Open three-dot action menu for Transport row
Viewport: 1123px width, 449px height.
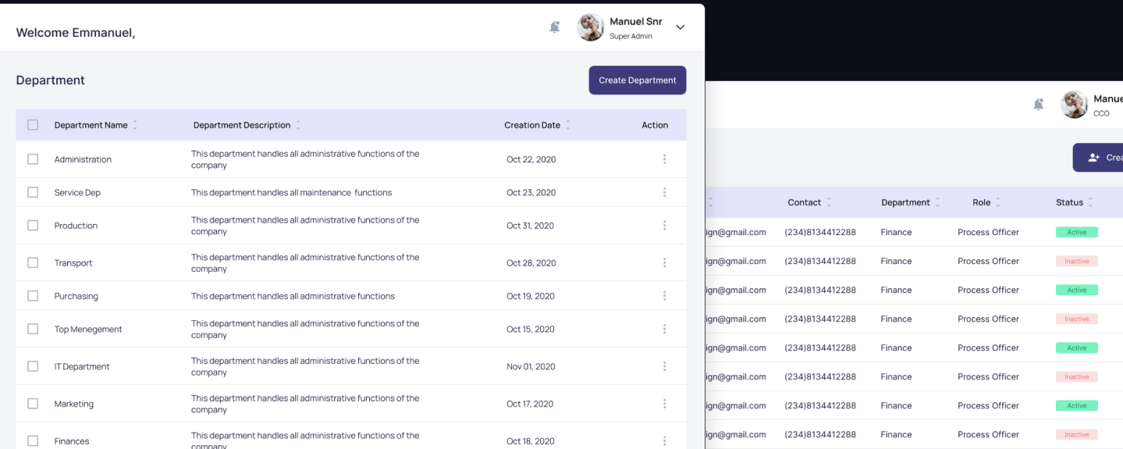(x=664, y=263)
